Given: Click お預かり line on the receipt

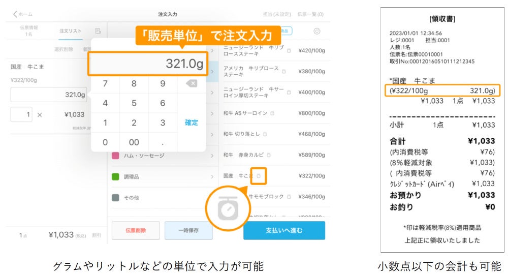Looking at the screenshot, I should (442, 195).
